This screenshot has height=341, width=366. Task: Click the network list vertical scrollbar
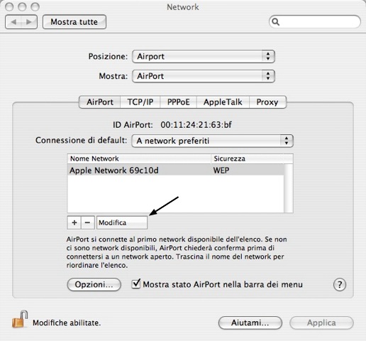[x=288, y=188]
